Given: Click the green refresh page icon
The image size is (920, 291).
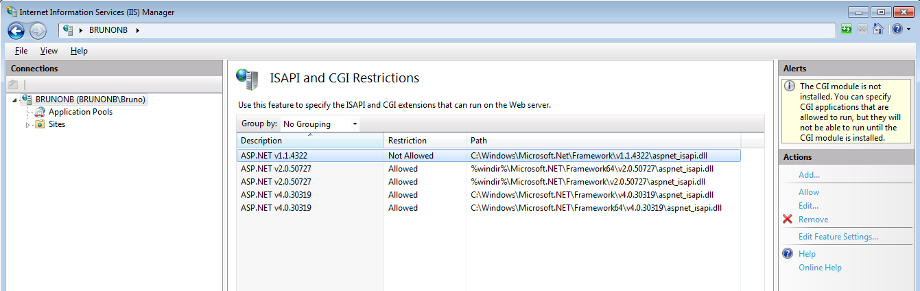Looking at the screenshot, I should [x=847, y=30].
